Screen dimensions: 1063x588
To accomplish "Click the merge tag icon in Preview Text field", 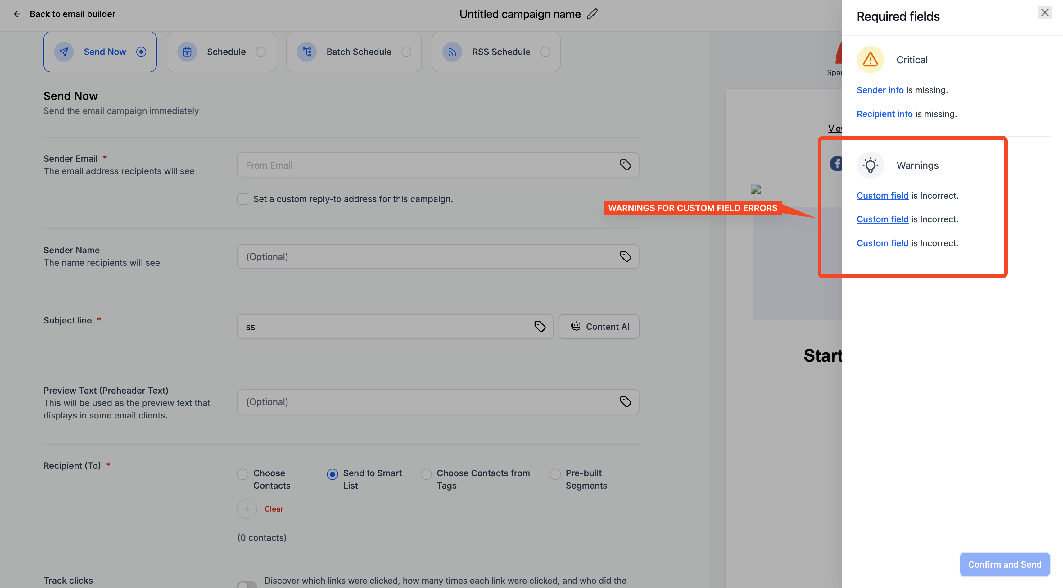I will tap(625, 401).
